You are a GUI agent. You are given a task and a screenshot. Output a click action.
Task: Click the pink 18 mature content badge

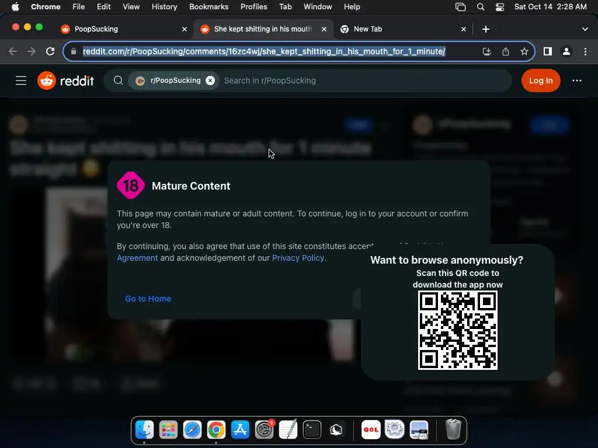pos(130,185)
